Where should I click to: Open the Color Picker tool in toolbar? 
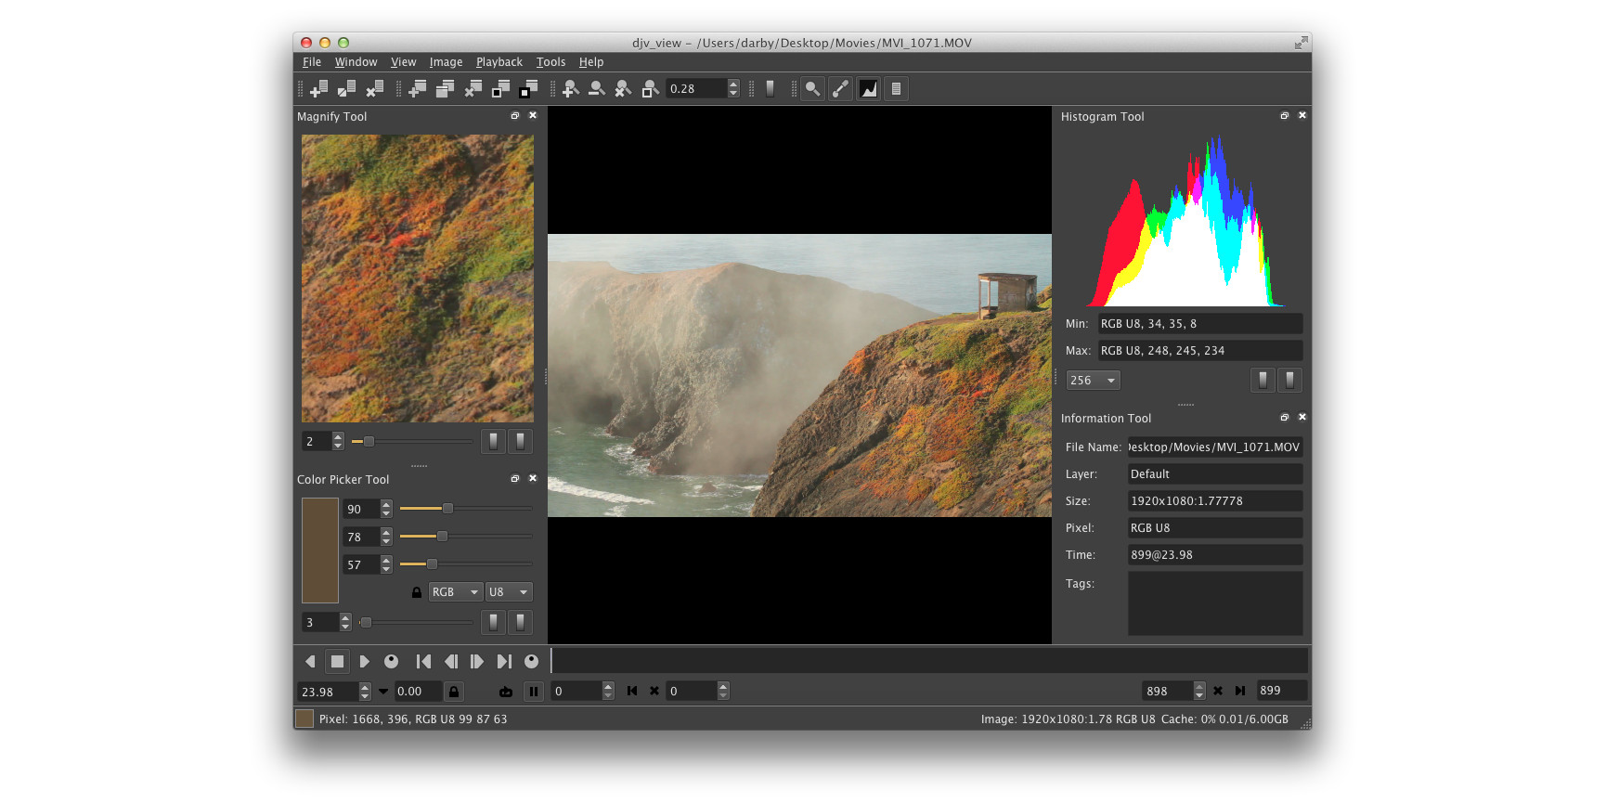840,89
